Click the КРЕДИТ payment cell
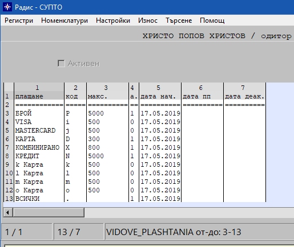The width and height of the screenshot is (294, 247). pyautogui.click(x=39, y=156)
